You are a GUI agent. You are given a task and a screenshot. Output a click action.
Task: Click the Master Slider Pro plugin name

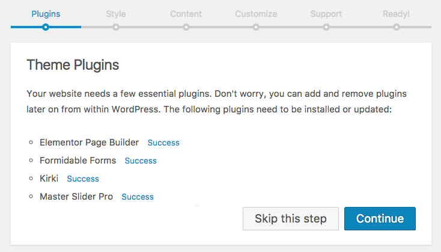coord(76,197)
